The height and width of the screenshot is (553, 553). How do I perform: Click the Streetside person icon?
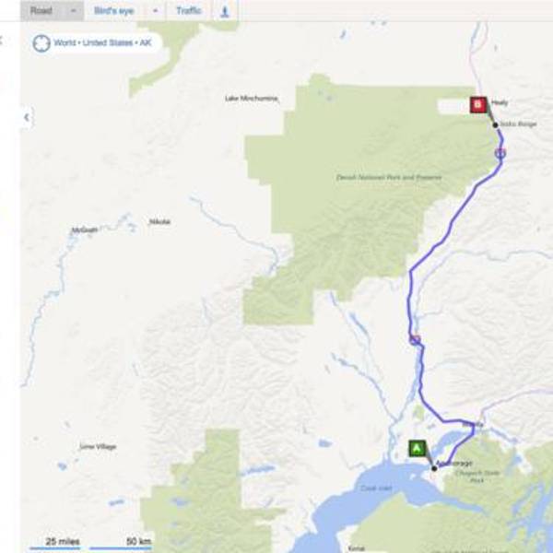coord(225,11)
